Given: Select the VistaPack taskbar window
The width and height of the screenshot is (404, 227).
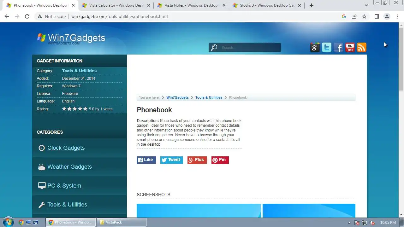Looking at the screenshot, I should click(x=122, y=222).
